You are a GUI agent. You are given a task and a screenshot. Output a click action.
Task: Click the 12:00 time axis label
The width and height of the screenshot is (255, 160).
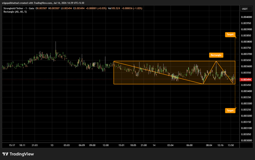[105, 145]
